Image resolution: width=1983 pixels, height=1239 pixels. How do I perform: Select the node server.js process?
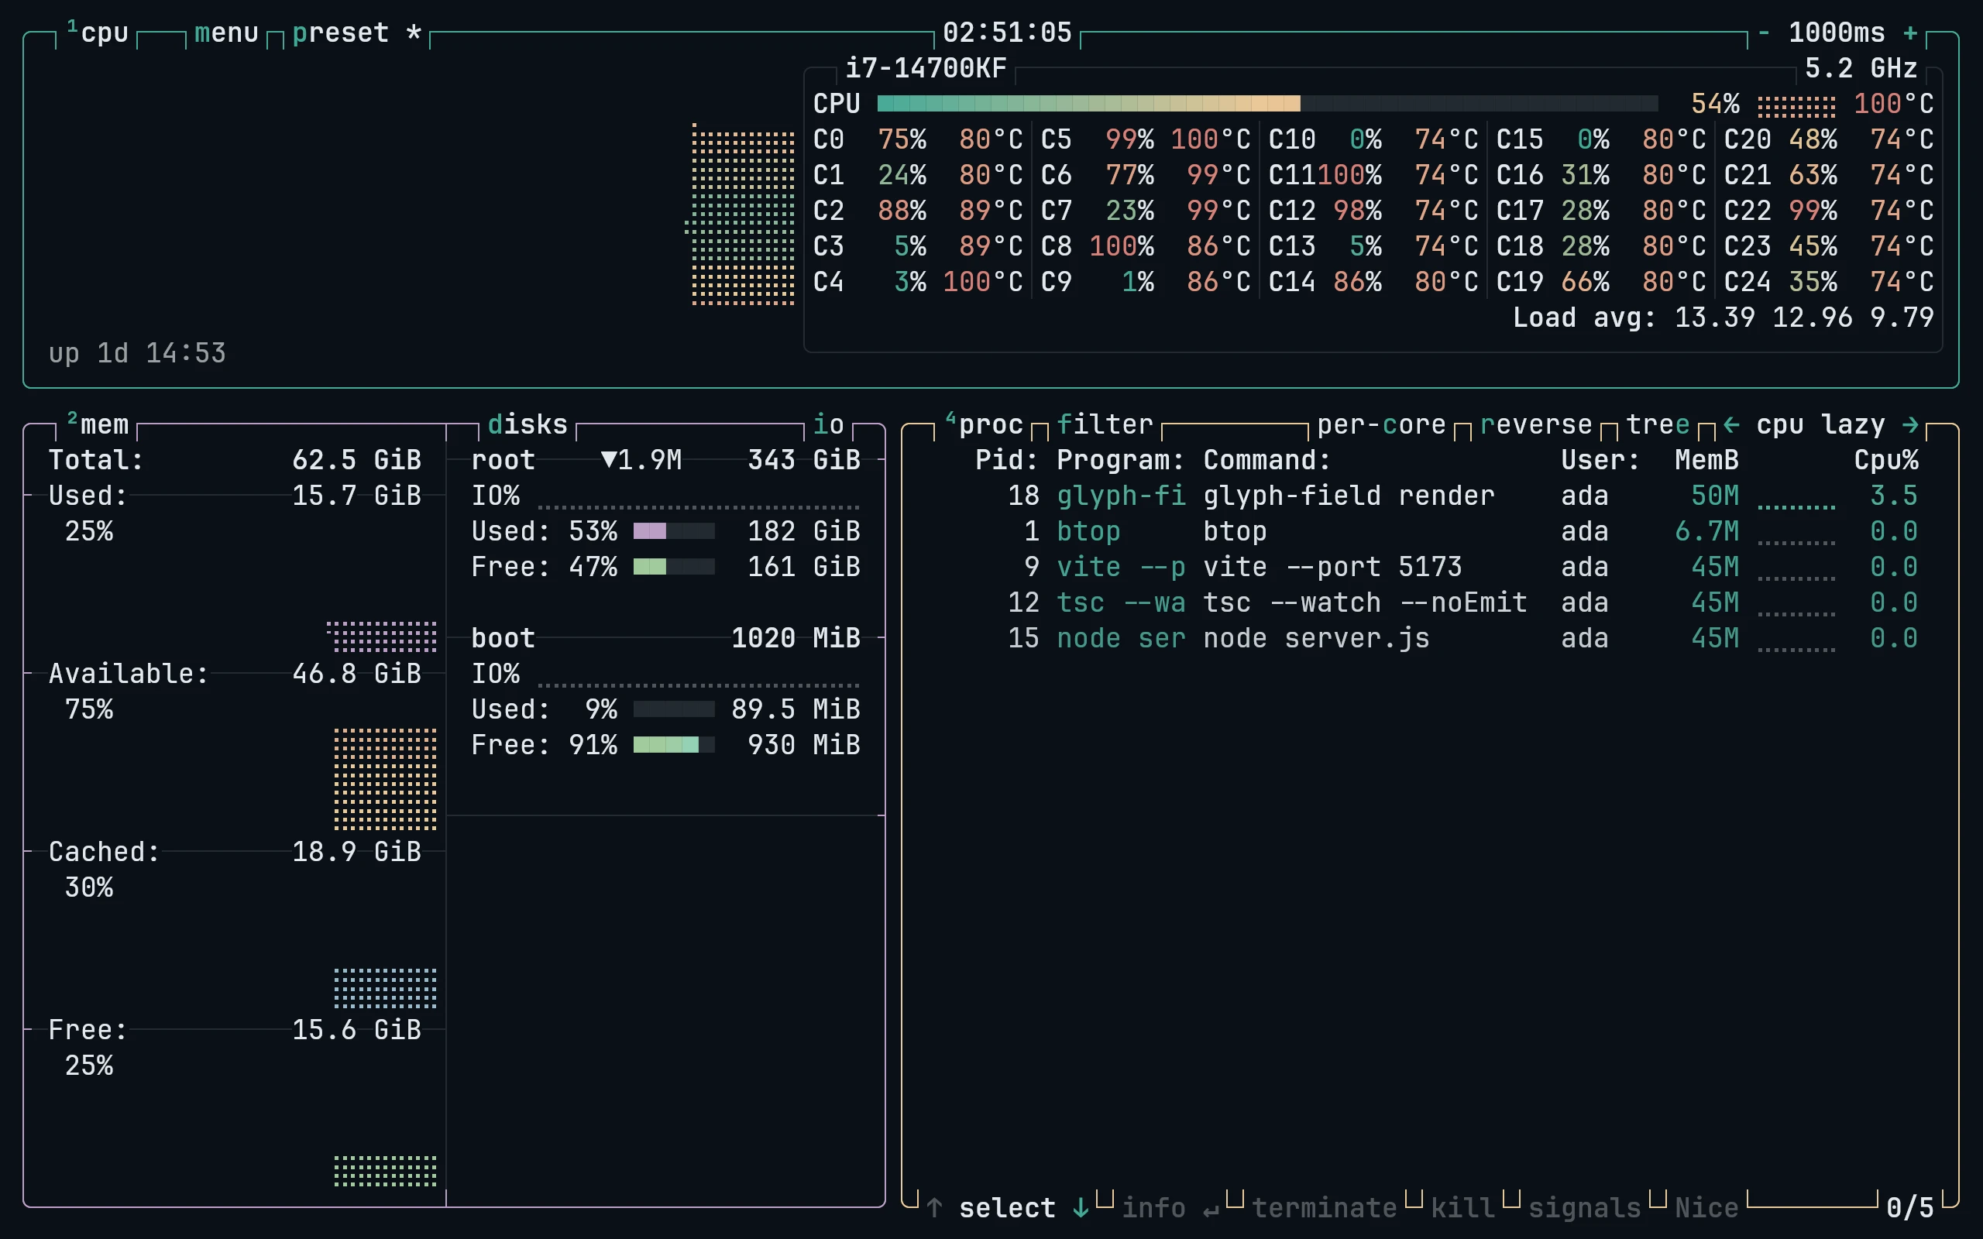[1430, 638]
